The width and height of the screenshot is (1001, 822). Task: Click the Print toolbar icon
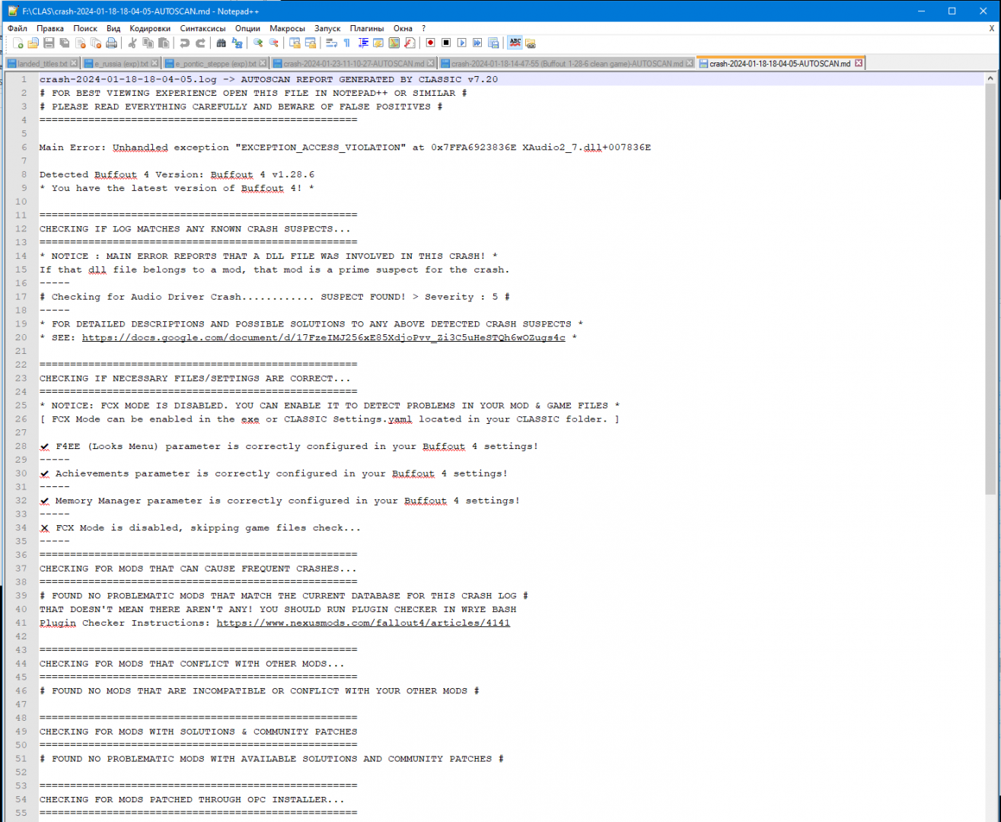click(112, 43)
